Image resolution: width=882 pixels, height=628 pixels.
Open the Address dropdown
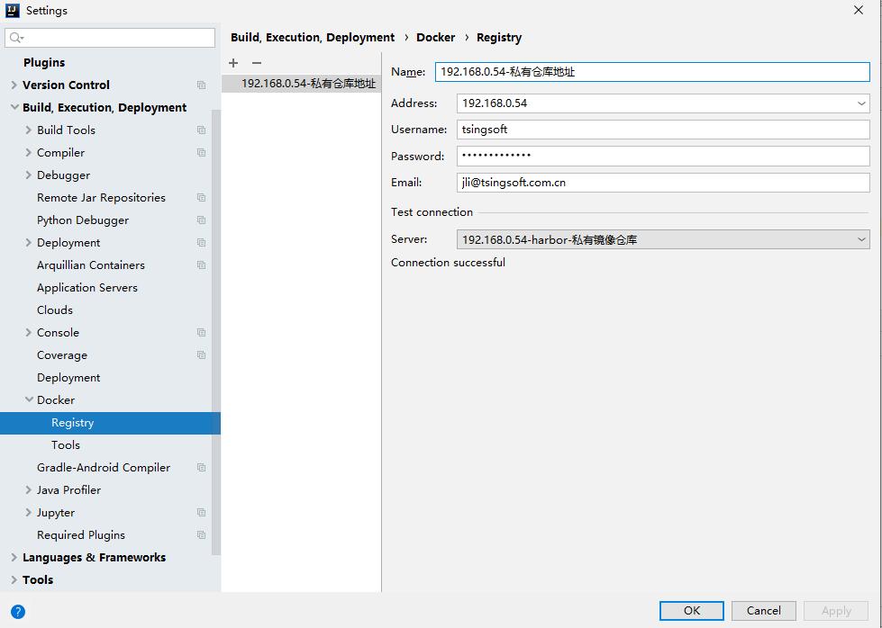click(x=861, y=103)
